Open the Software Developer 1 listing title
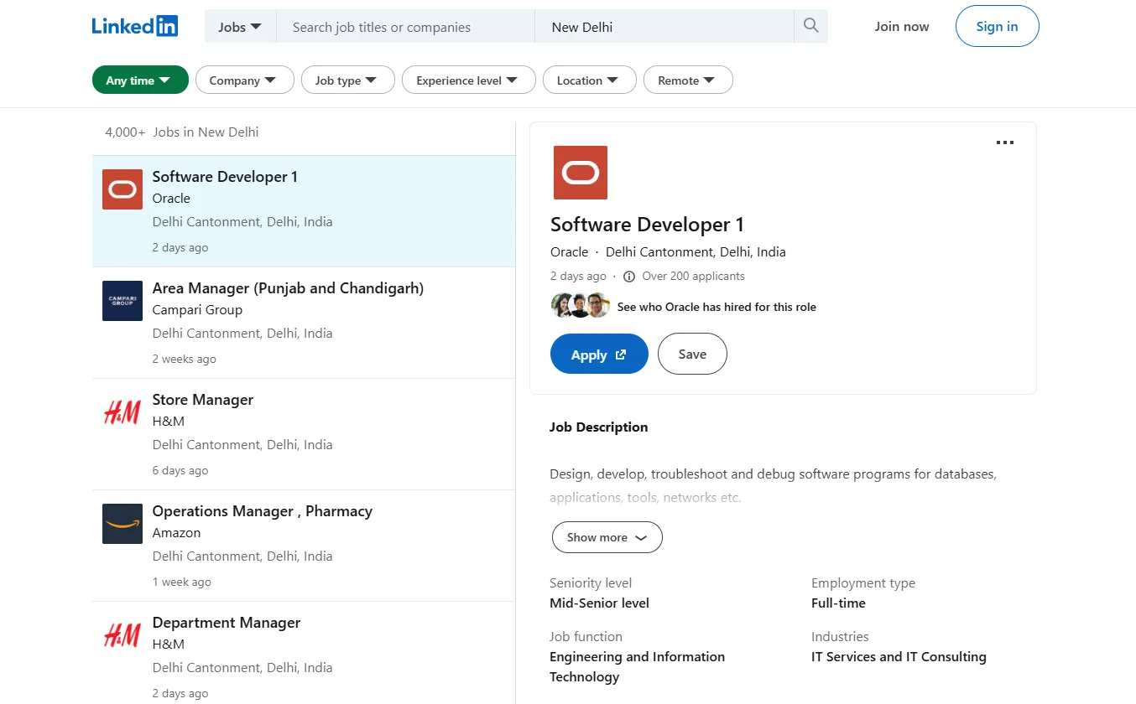The height and width of the screenshot is (704, 1136). click(x=225, y=177)
